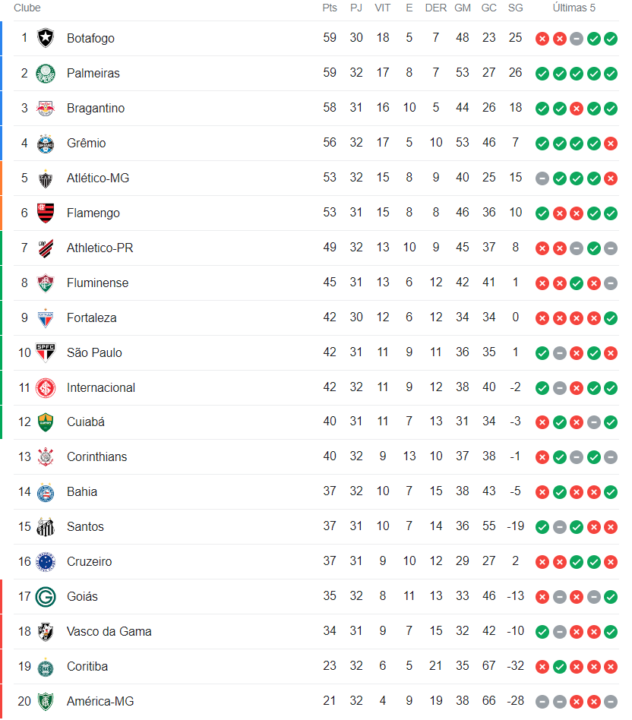Click the Vasco da Gama crest
This screenshot has height=720, width=632.
pyautogui.click(x=46, y=631)
